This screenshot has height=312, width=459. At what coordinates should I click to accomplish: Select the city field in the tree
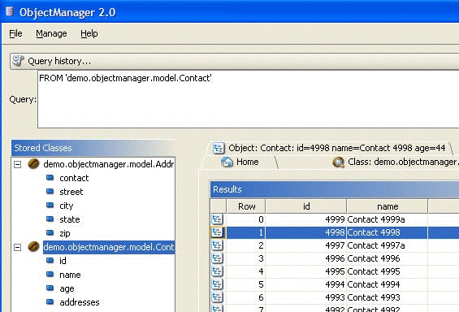66,206
